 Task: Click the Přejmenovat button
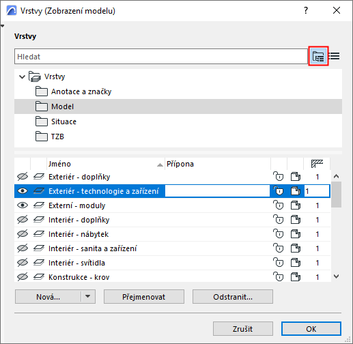tap(144, 296)
